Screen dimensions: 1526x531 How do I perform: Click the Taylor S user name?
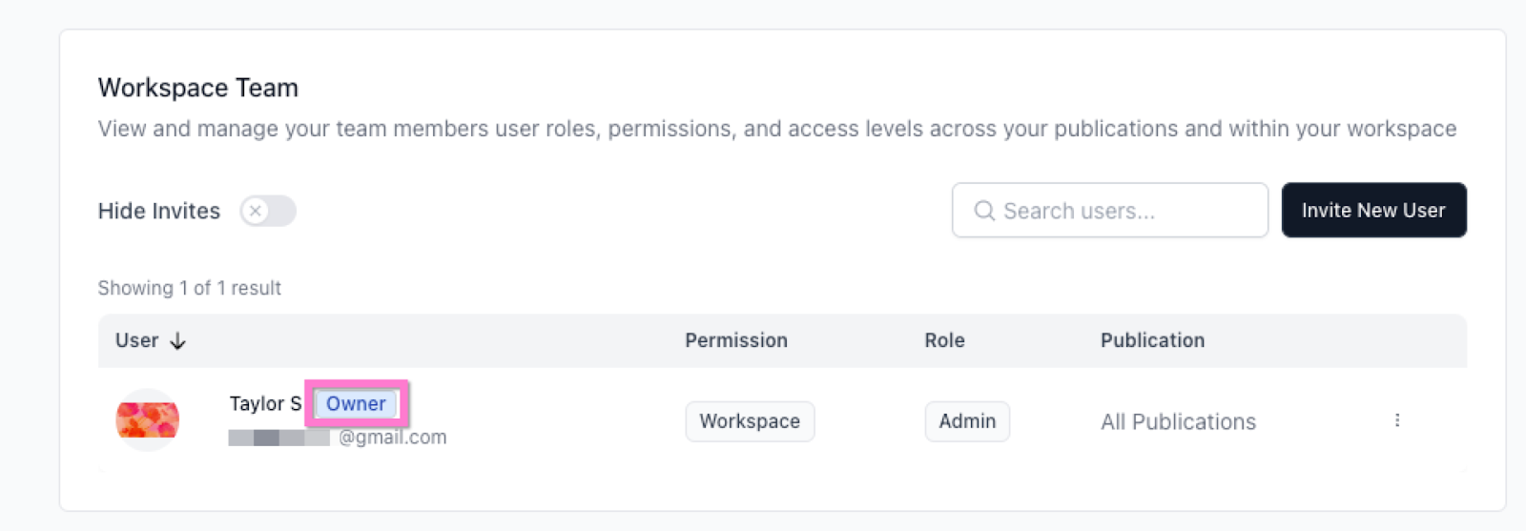265,404
